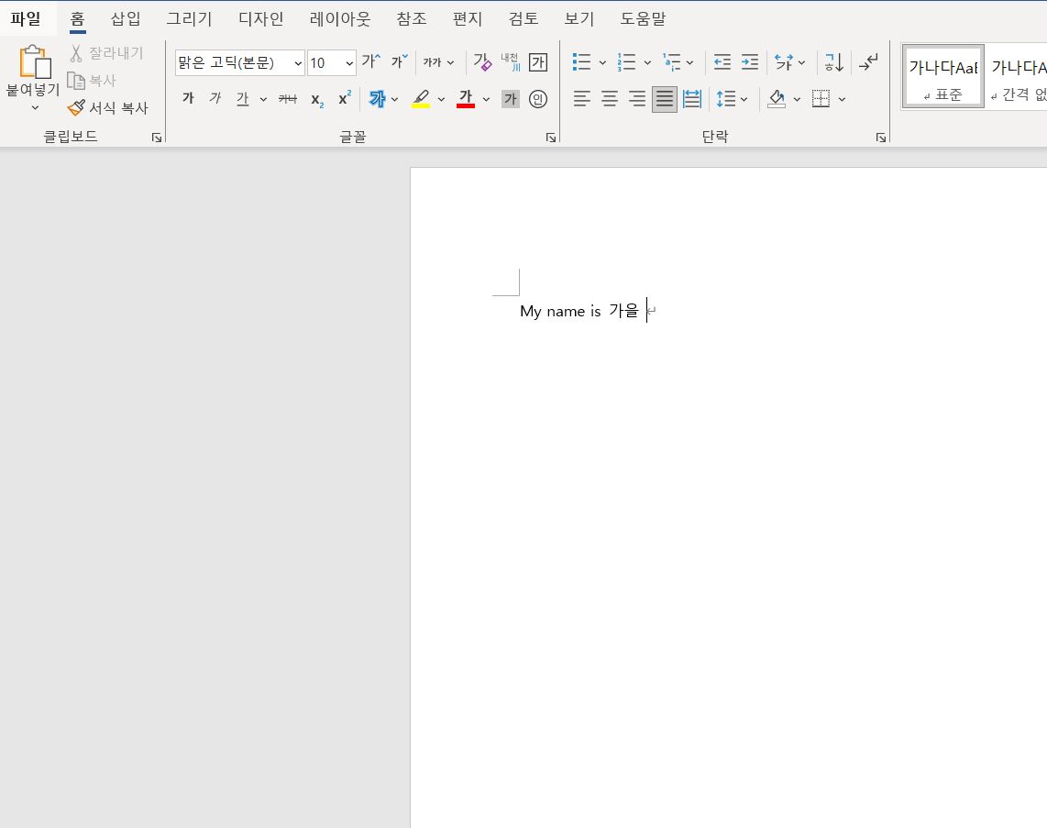Apply distributed alignment icon
Image resolution: width=1047 pixels, height=828 pixels.
tap(692, 99)
